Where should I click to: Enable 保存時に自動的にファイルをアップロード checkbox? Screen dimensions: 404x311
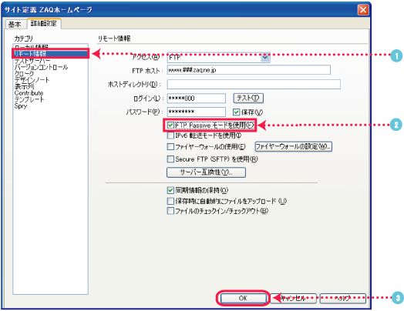tap(170, 201)
